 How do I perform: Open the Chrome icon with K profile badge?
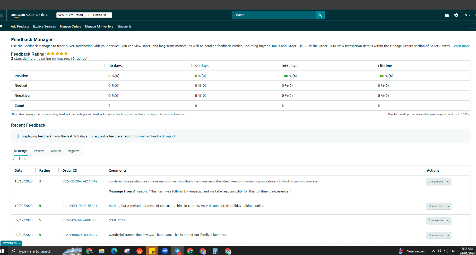click(x=190, y=251)
